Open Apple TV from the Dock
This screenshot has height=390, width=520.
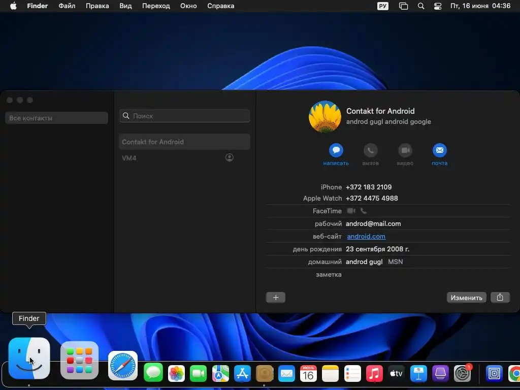click(x=396, y=374)
